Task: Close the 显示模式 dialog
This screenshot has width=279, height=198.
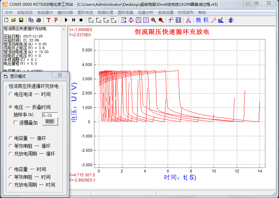Action: pyautogui.click(x=60, y=75)
